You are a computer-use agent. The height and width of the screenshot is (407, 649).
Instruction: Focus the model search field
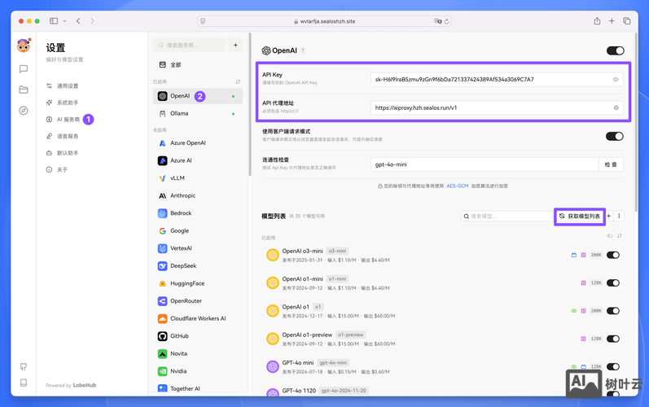coord(507,216)
